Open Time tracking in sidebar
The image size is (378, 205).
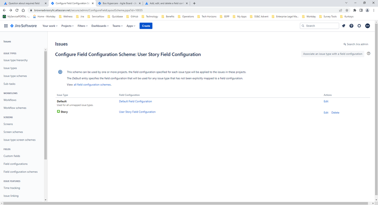click(12, 188)
